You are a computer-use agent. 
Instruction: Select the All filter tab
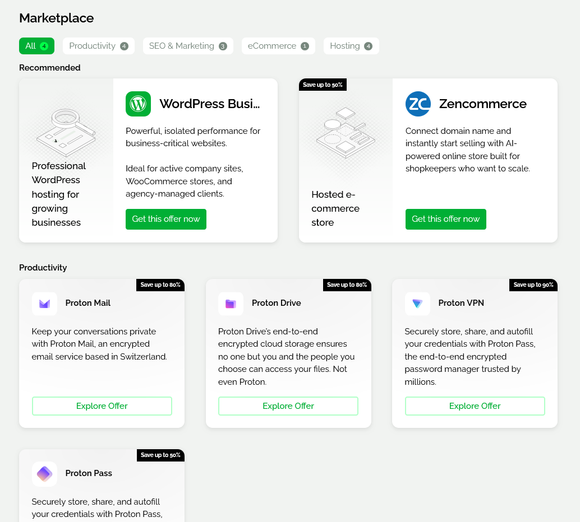[x=36, y=46]
